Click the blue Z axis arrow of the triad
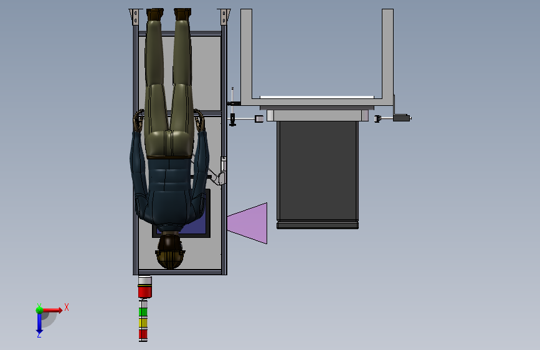Screen dimensions: 540x350 tap(39, 324)
